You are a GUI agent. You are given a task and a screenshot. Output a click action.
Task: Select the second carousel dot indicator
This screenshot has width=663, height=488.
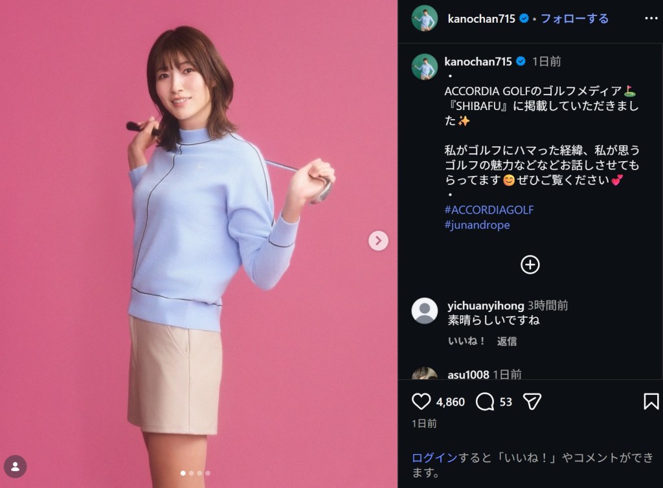click(192, 473)
